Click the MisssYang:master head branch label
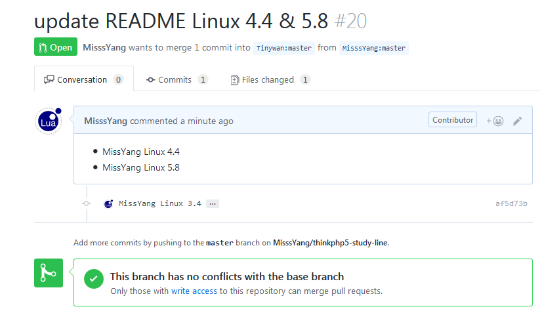540x313 pixels. tap(373, 48)
